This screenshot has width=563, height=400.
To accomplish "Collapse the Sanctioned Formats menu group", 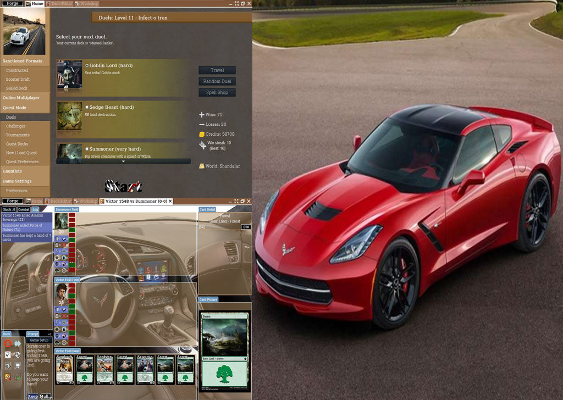I will (x=23, y=61).
